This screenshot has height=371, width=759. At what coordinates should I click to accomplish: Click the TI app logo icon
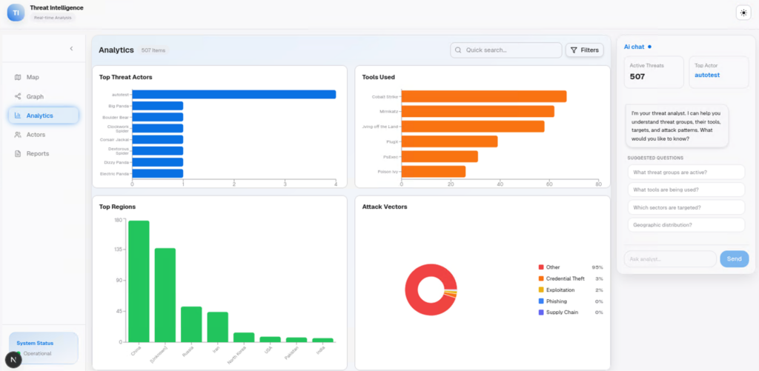click(16, 13)
